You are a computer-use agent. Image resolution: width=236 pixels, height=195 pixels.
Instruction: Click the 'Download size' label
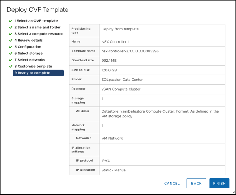[x=82, y=60]
